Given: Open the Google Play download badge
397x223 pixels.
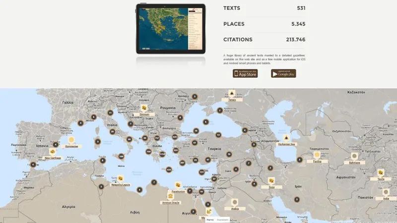Looking at the screenshot, I should pyautogui.click(x=283, y=73).
